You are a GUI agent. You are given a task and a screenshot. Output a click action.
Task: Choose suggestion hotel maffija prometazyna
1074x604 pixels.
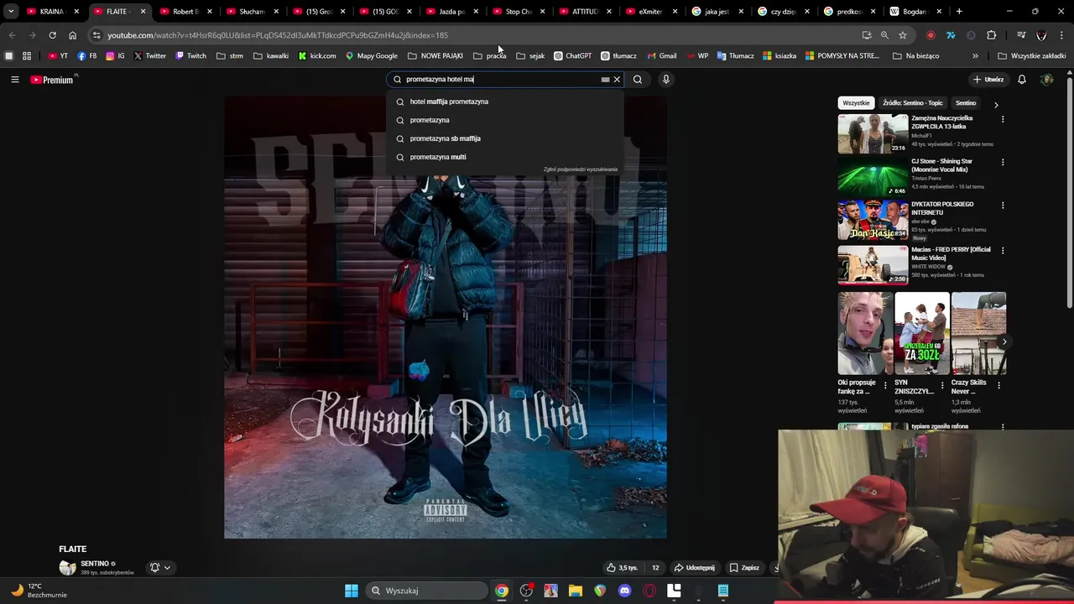[505, 102]
